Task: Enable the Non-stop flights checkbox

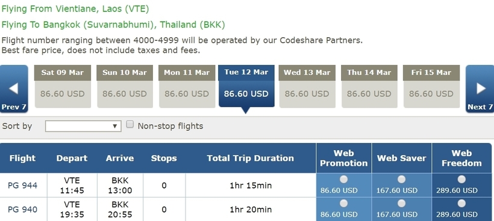Action: point(130,125)
